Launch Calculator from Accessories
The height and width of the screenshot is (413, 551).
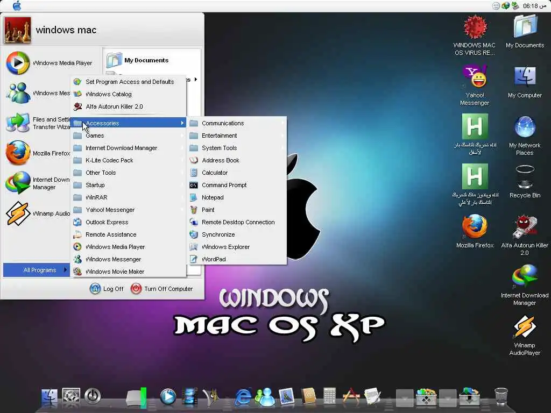[237, 173]
